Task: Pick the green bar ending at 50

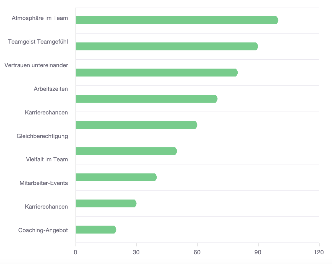Action: (x=126, y=151)
